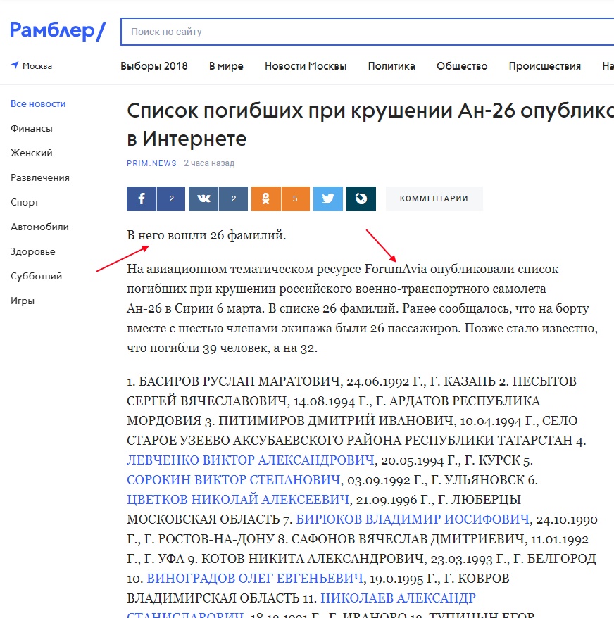Select Все новости in sidebar
614x618 pixels.
pos(38,103)
